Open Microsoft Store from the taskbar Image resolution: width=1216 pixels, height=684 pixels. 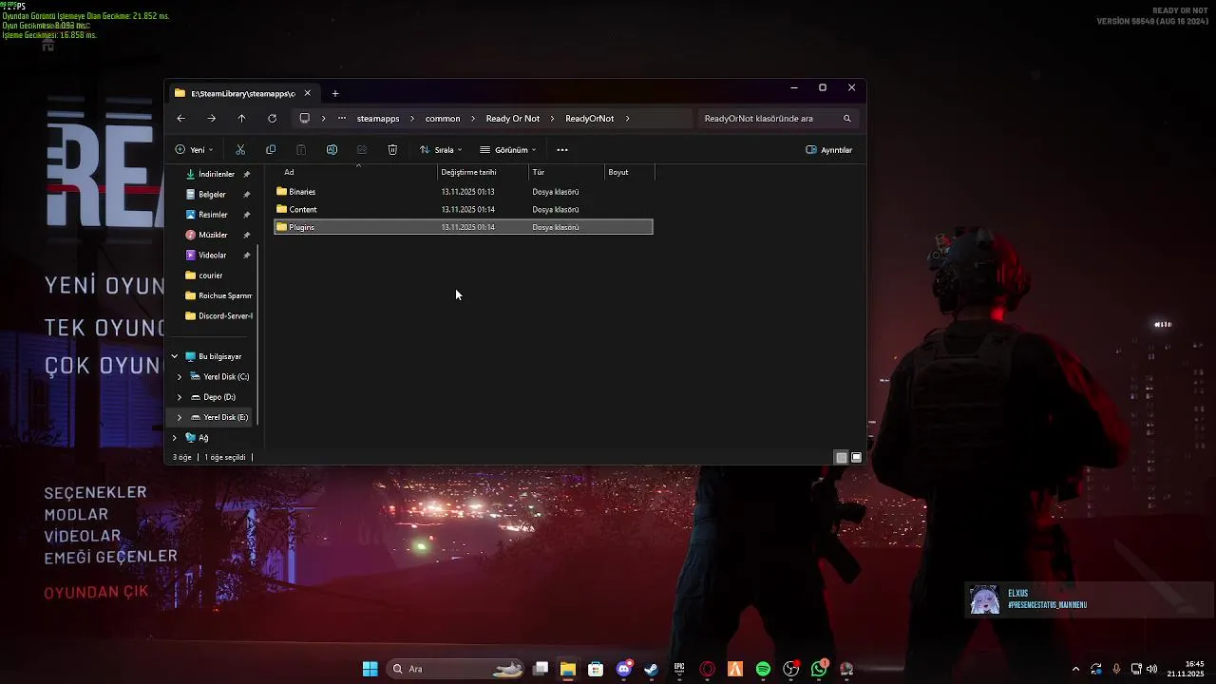tap(596, 669)
